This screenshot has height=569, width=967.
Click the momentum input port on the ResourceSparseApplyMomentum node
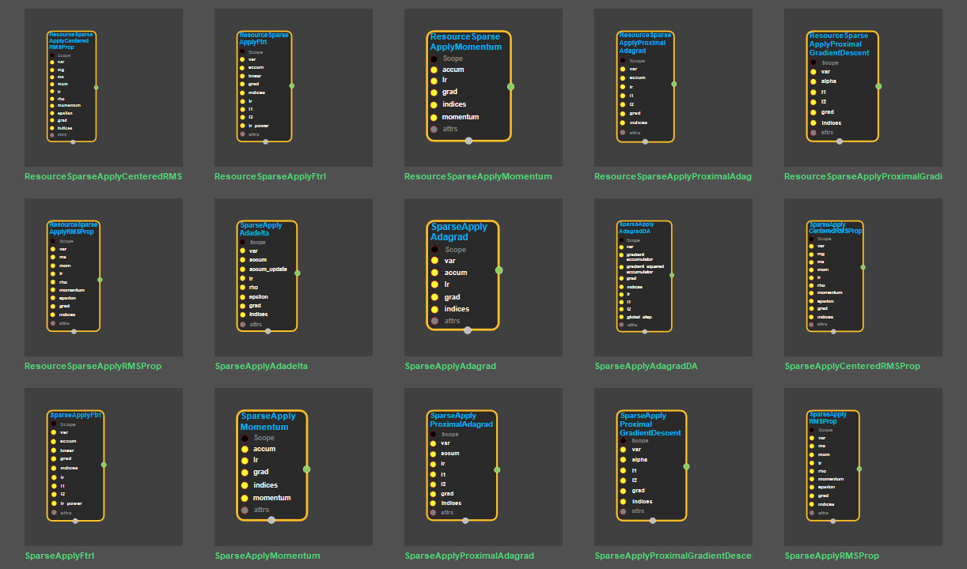coord(434,117)
